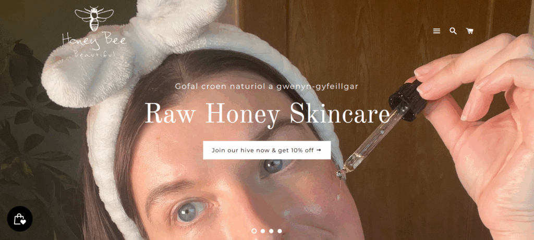Click the Gofal croen naturiol subtitle text
This screenshot has width=534, height=240.
[x=266, y=86]
